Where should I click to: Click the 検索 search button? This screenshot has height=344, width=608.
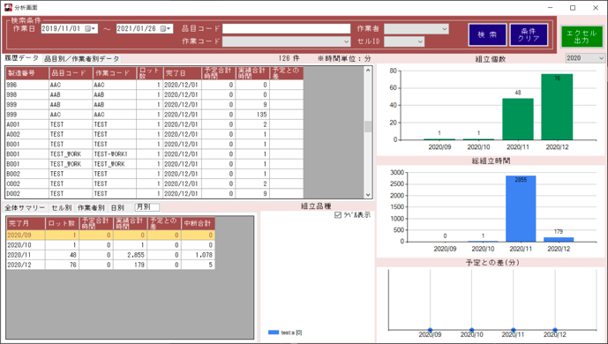click(487, 34)
